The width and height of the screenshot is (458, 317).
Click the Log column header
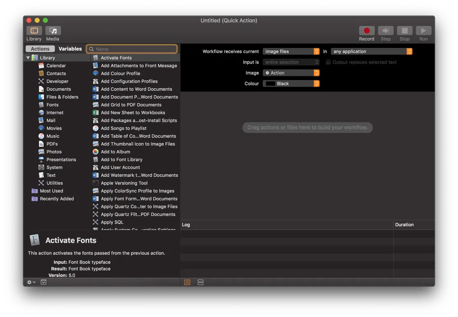(287, 225)
